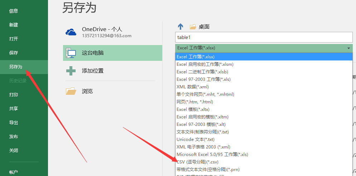Click the 另存为 sidebar item

(x=16, y=67)
